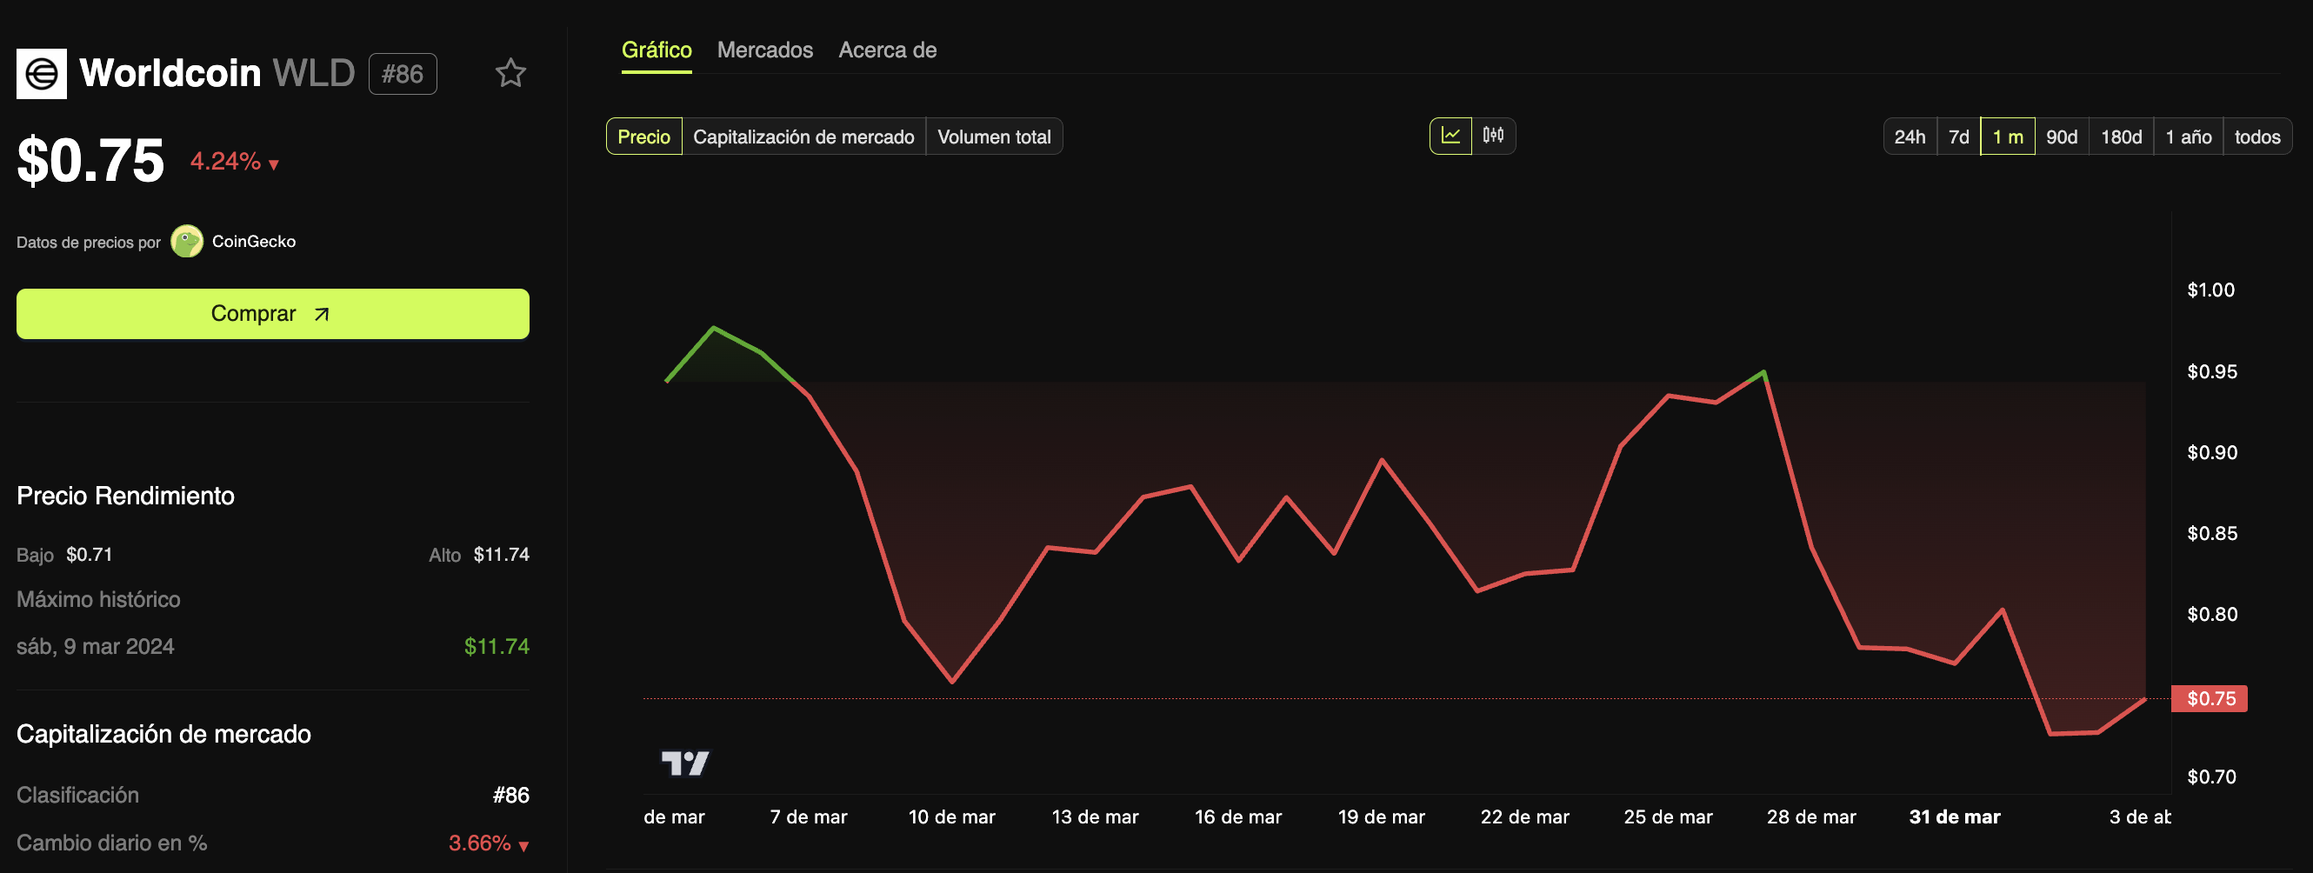Click the 31 de mar date label
This screenshot has width=2313, height=873.
(1955, 817)
